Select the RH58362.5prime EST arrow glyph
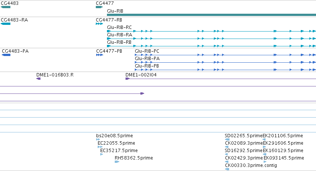Viewport: 316px width, 171px height. 117,162
